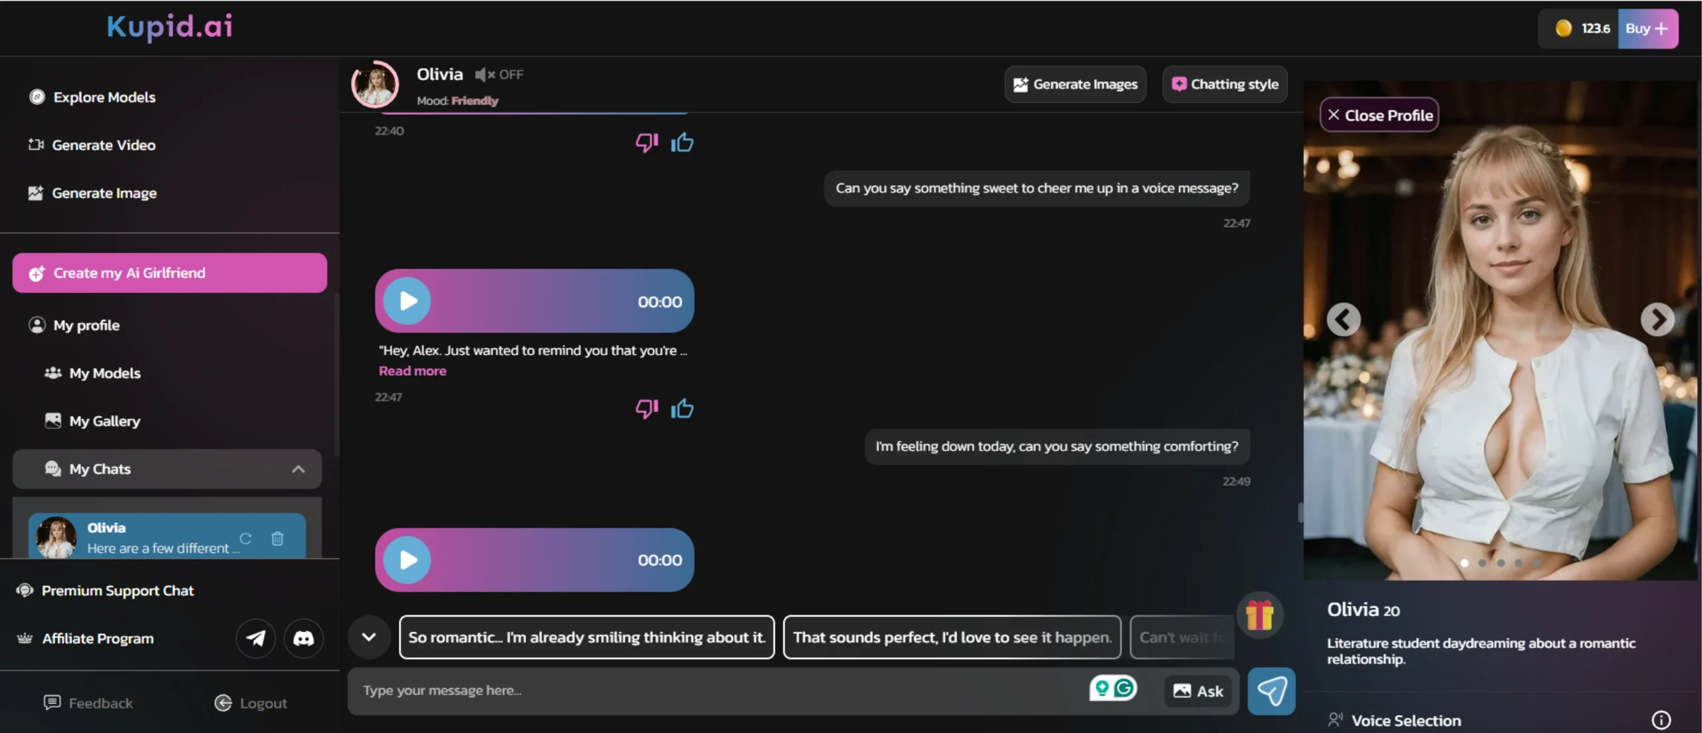Open the gift box icon
Viewport: 1702px width, 733px height.
click(1259, 615)
